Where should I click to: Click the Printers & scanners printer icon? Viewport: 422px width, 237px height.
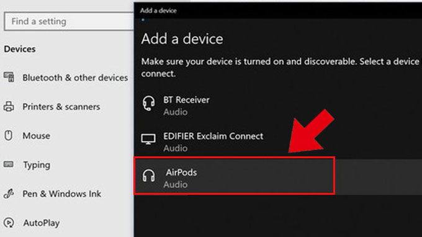click(x=9, y=107)
